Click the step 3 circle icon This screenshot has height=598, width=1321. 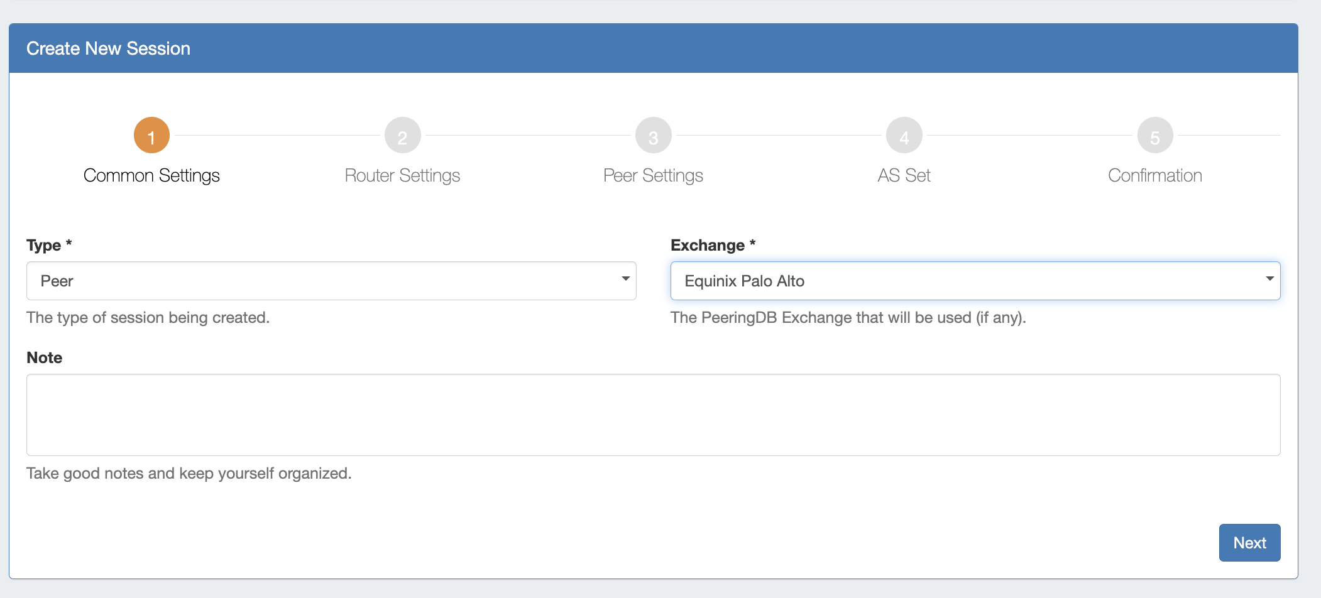(653, 136)
